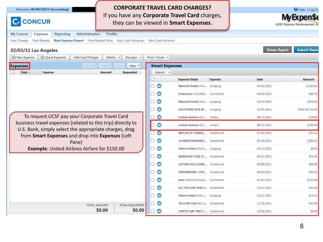
Task: Click the Quick Expenses button
Action: (x=53, y=58)
